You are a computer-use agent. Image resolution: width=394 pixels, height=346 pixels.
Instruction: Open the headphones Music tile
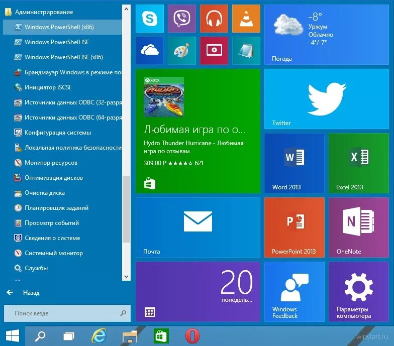tap(214, 19)
